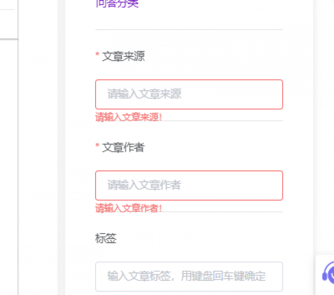Click the divider line under 问答分类
The image size is (334, 295).
coord(189,30)
